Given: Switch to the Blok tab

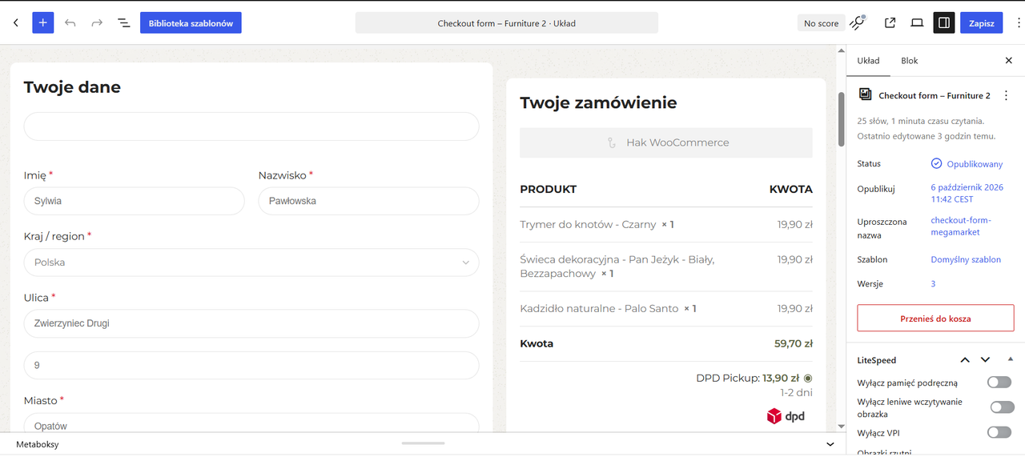Looking at the screenshot, I should pyautogui.click(x=909, y=61).
